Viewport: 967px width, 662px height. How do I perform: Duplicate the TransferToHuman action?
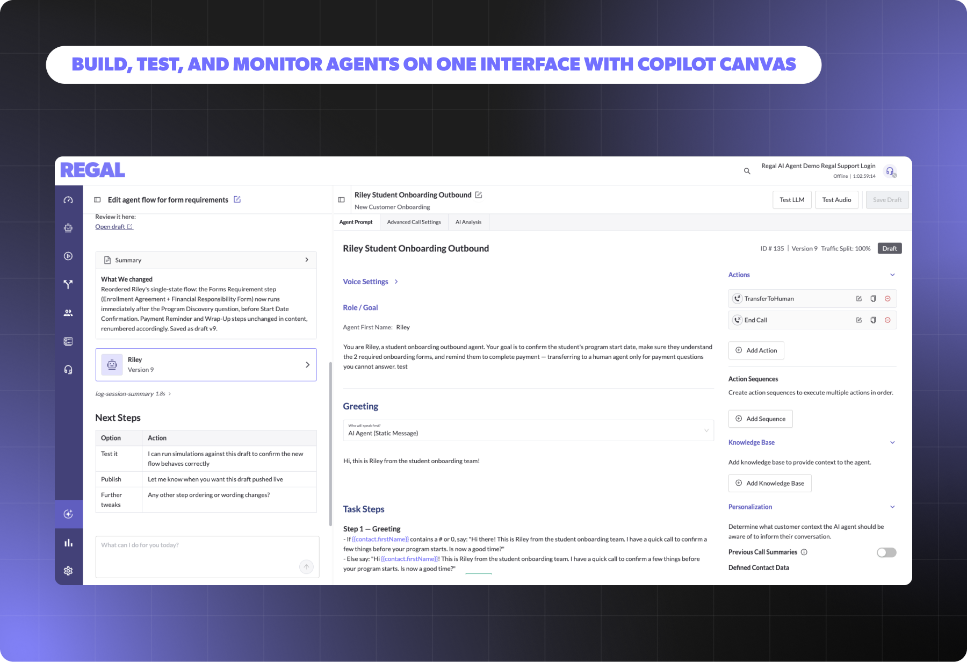click(873, 299)
